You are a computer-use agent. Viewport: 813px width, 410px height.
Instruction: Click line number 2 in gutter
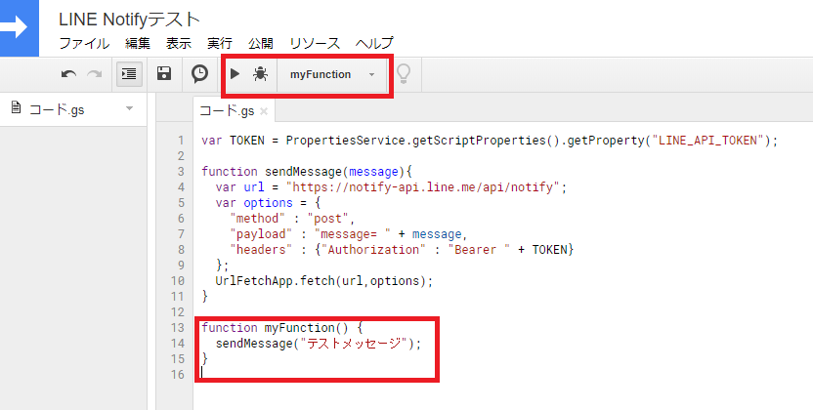pyautogui.click(x=181, y=156)
